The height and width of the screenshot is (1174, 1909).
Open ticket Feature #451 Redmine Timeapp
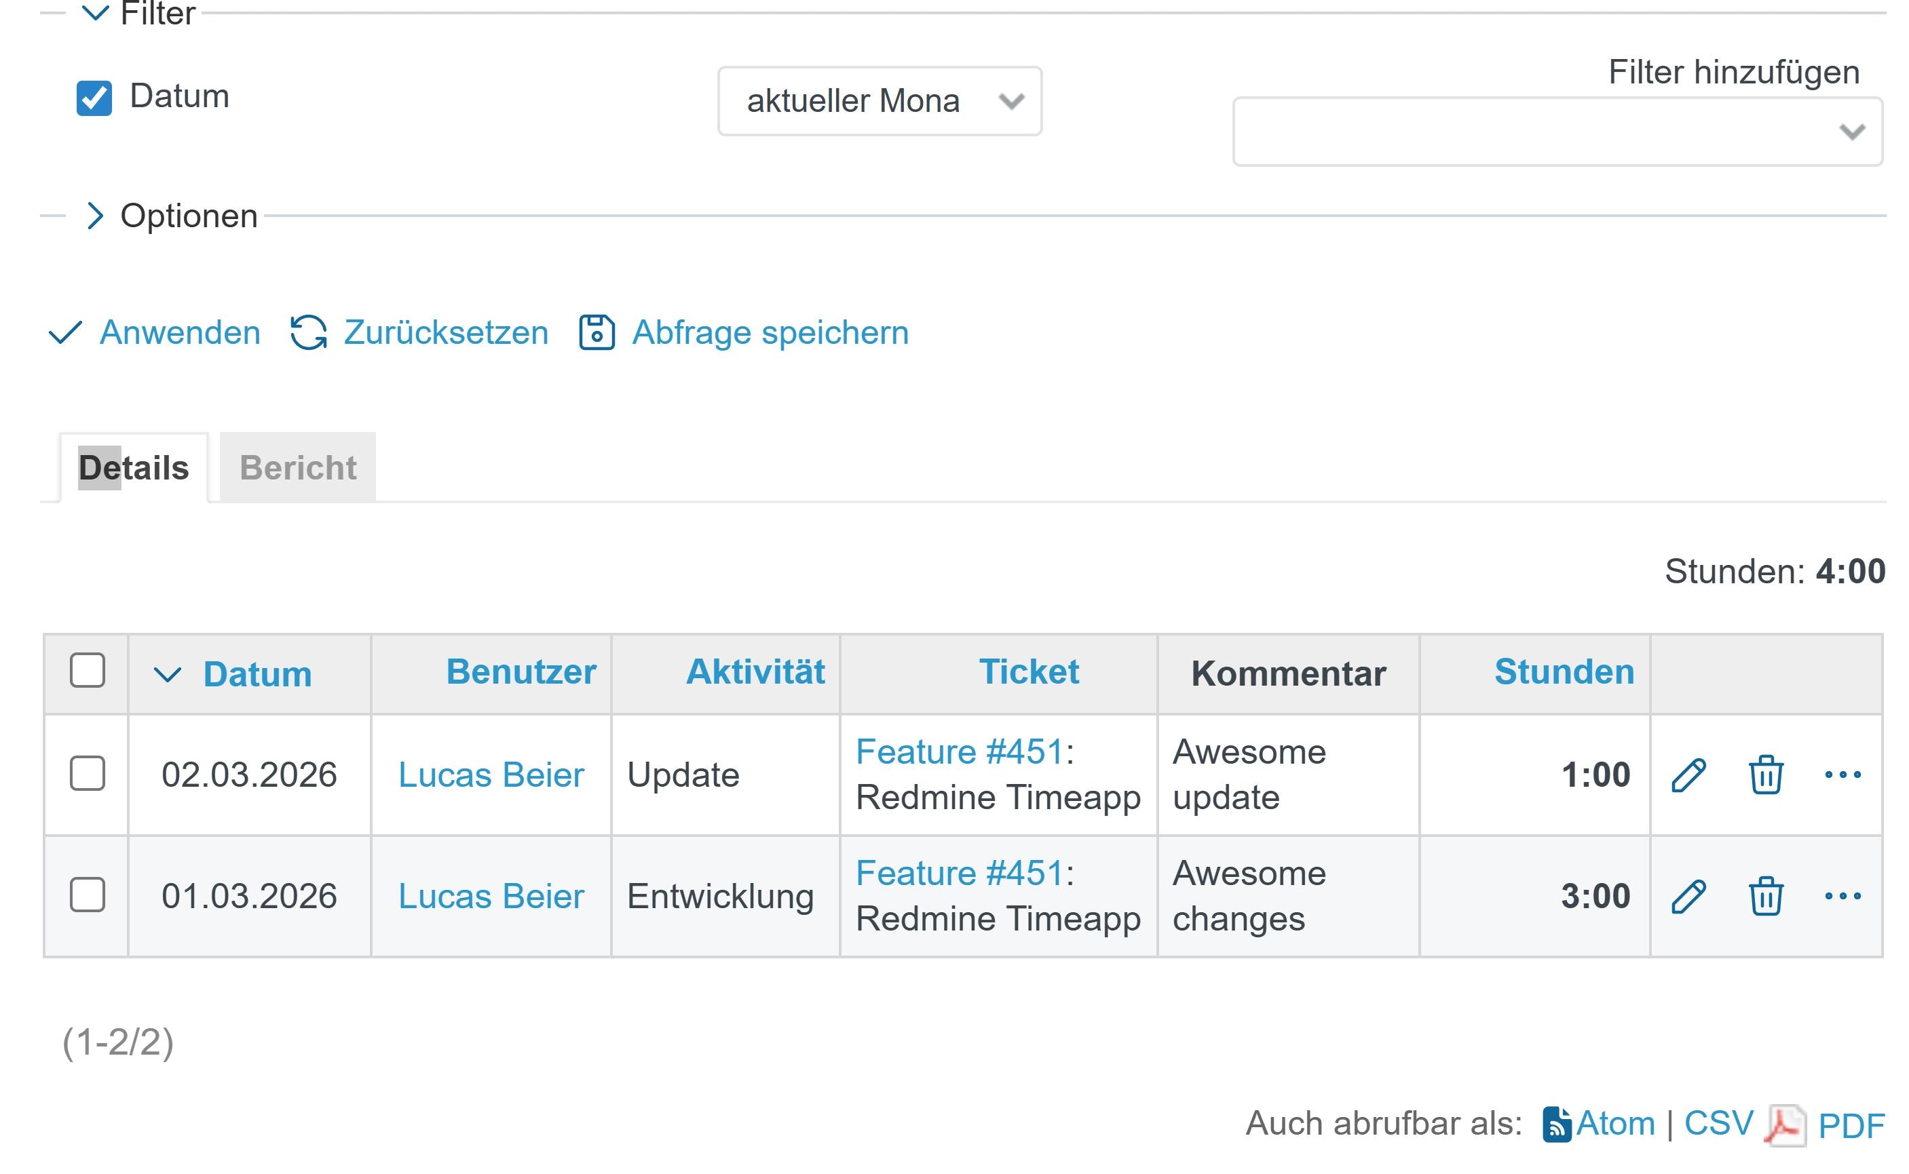[964, 751]
